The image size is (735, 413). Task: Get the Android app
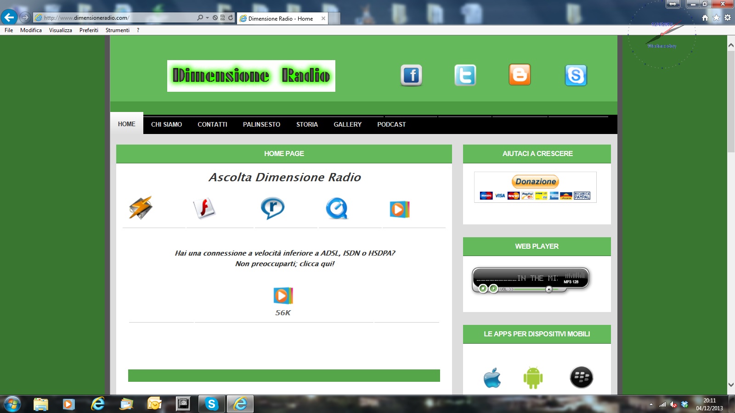(533, 378)
